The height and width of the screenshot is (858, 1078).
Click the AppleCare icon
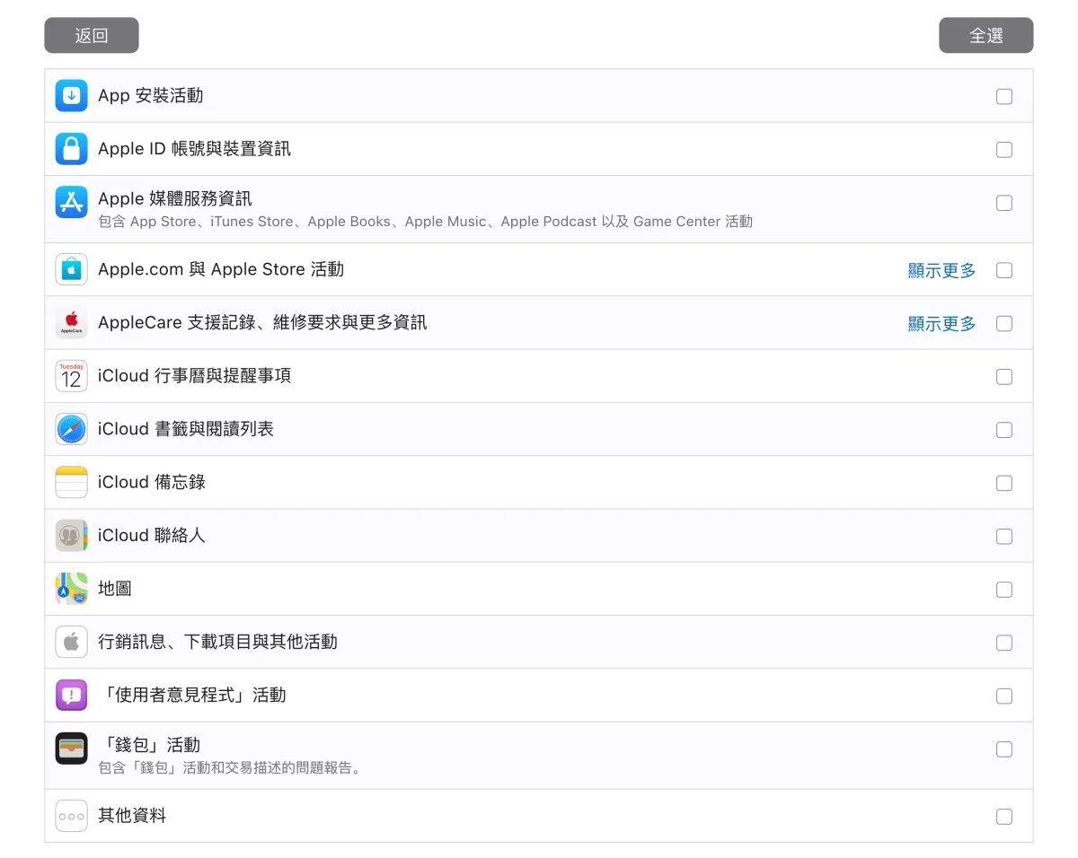71,322
